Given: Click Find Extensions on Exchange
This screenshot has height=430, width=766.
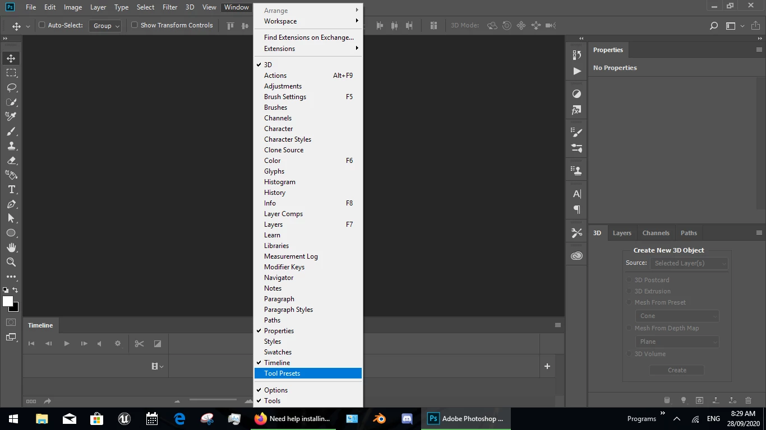Looking at the screenshot, I should 308,38.
